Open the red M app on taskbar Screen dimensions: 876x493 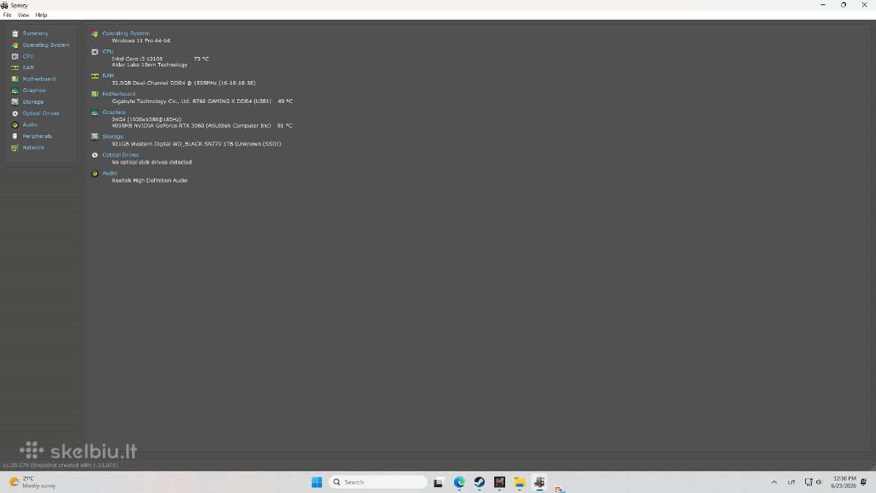pos(499,482)
